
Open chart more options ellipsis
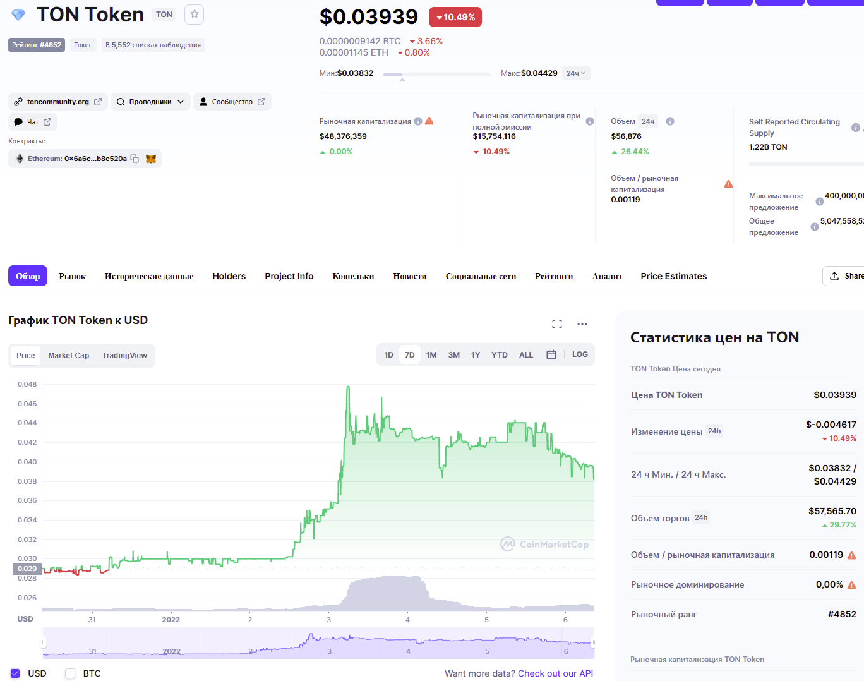582,324
